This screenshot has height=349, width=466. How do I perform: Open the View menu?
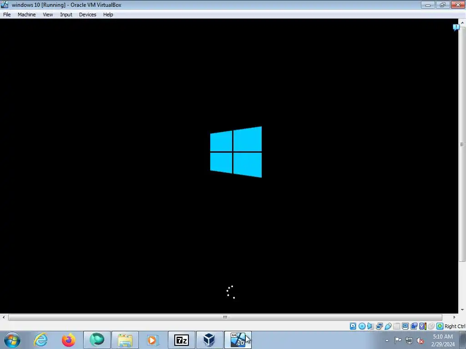(48, 15)
